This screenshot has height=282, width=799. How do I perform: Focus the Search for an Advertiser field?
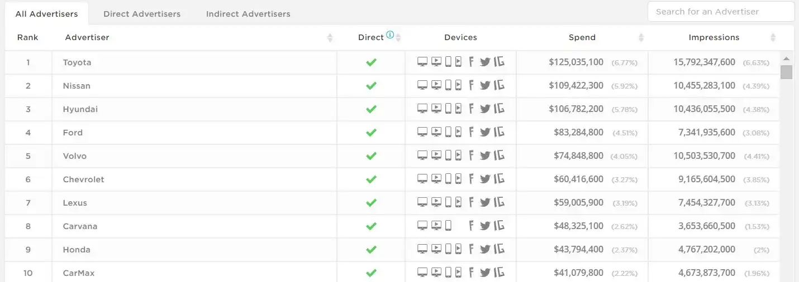point(721,12)
